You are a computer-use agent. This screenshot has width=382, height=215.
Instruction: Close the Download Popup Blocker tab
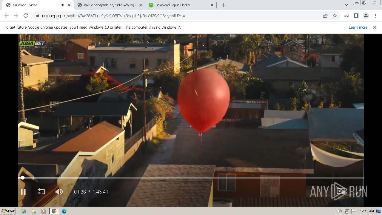click(x=212, y=5)
